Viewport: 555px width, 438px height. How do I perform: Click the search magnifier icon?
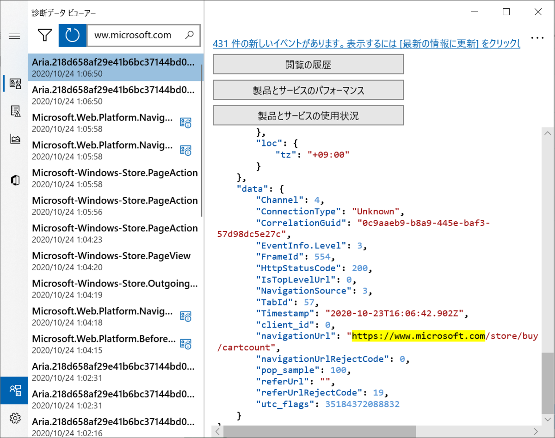point(189,35)
